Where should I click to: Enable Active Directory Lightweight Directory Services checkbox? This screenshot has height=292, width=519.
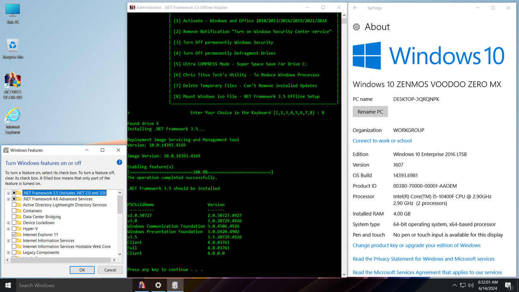pos(14,205)
